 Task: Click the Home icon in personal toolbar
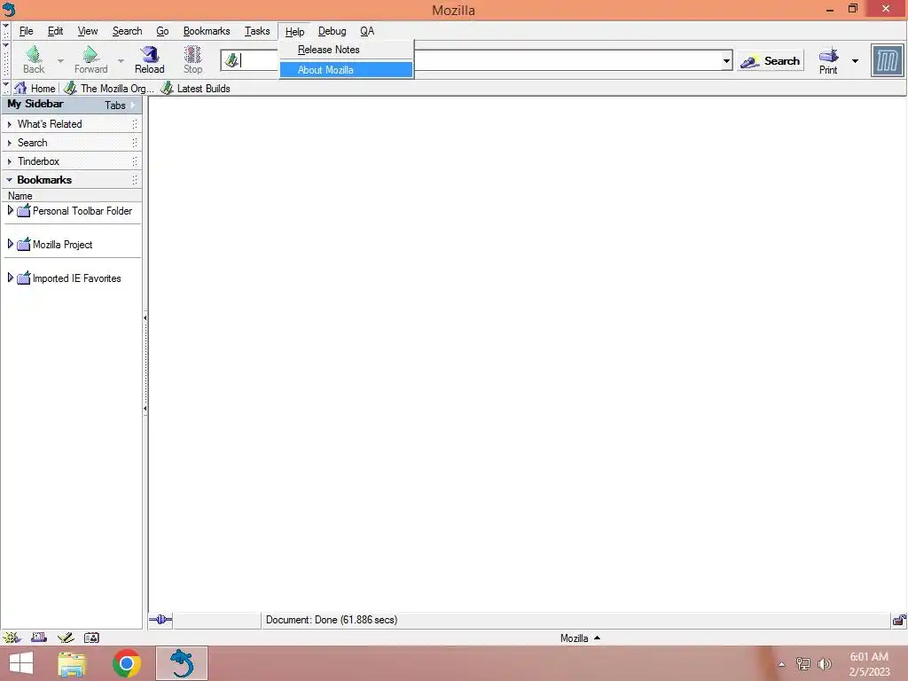click(21, 88)
